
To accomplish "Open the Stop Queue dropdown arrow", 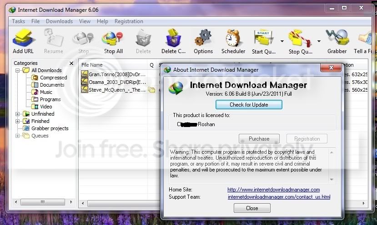I will point(319,41).
